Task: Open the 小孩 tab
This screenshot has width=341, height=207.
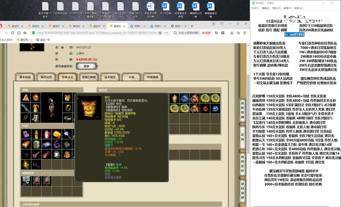Action: tap(131, 77)
